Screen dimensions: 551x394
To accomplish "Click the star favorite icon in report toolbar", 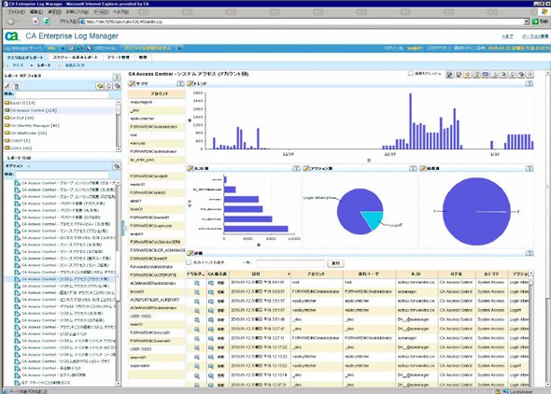I will 467,75.
